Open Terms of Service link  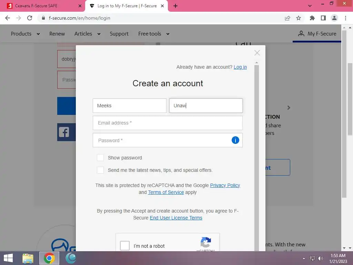click(x=166, y=192)
